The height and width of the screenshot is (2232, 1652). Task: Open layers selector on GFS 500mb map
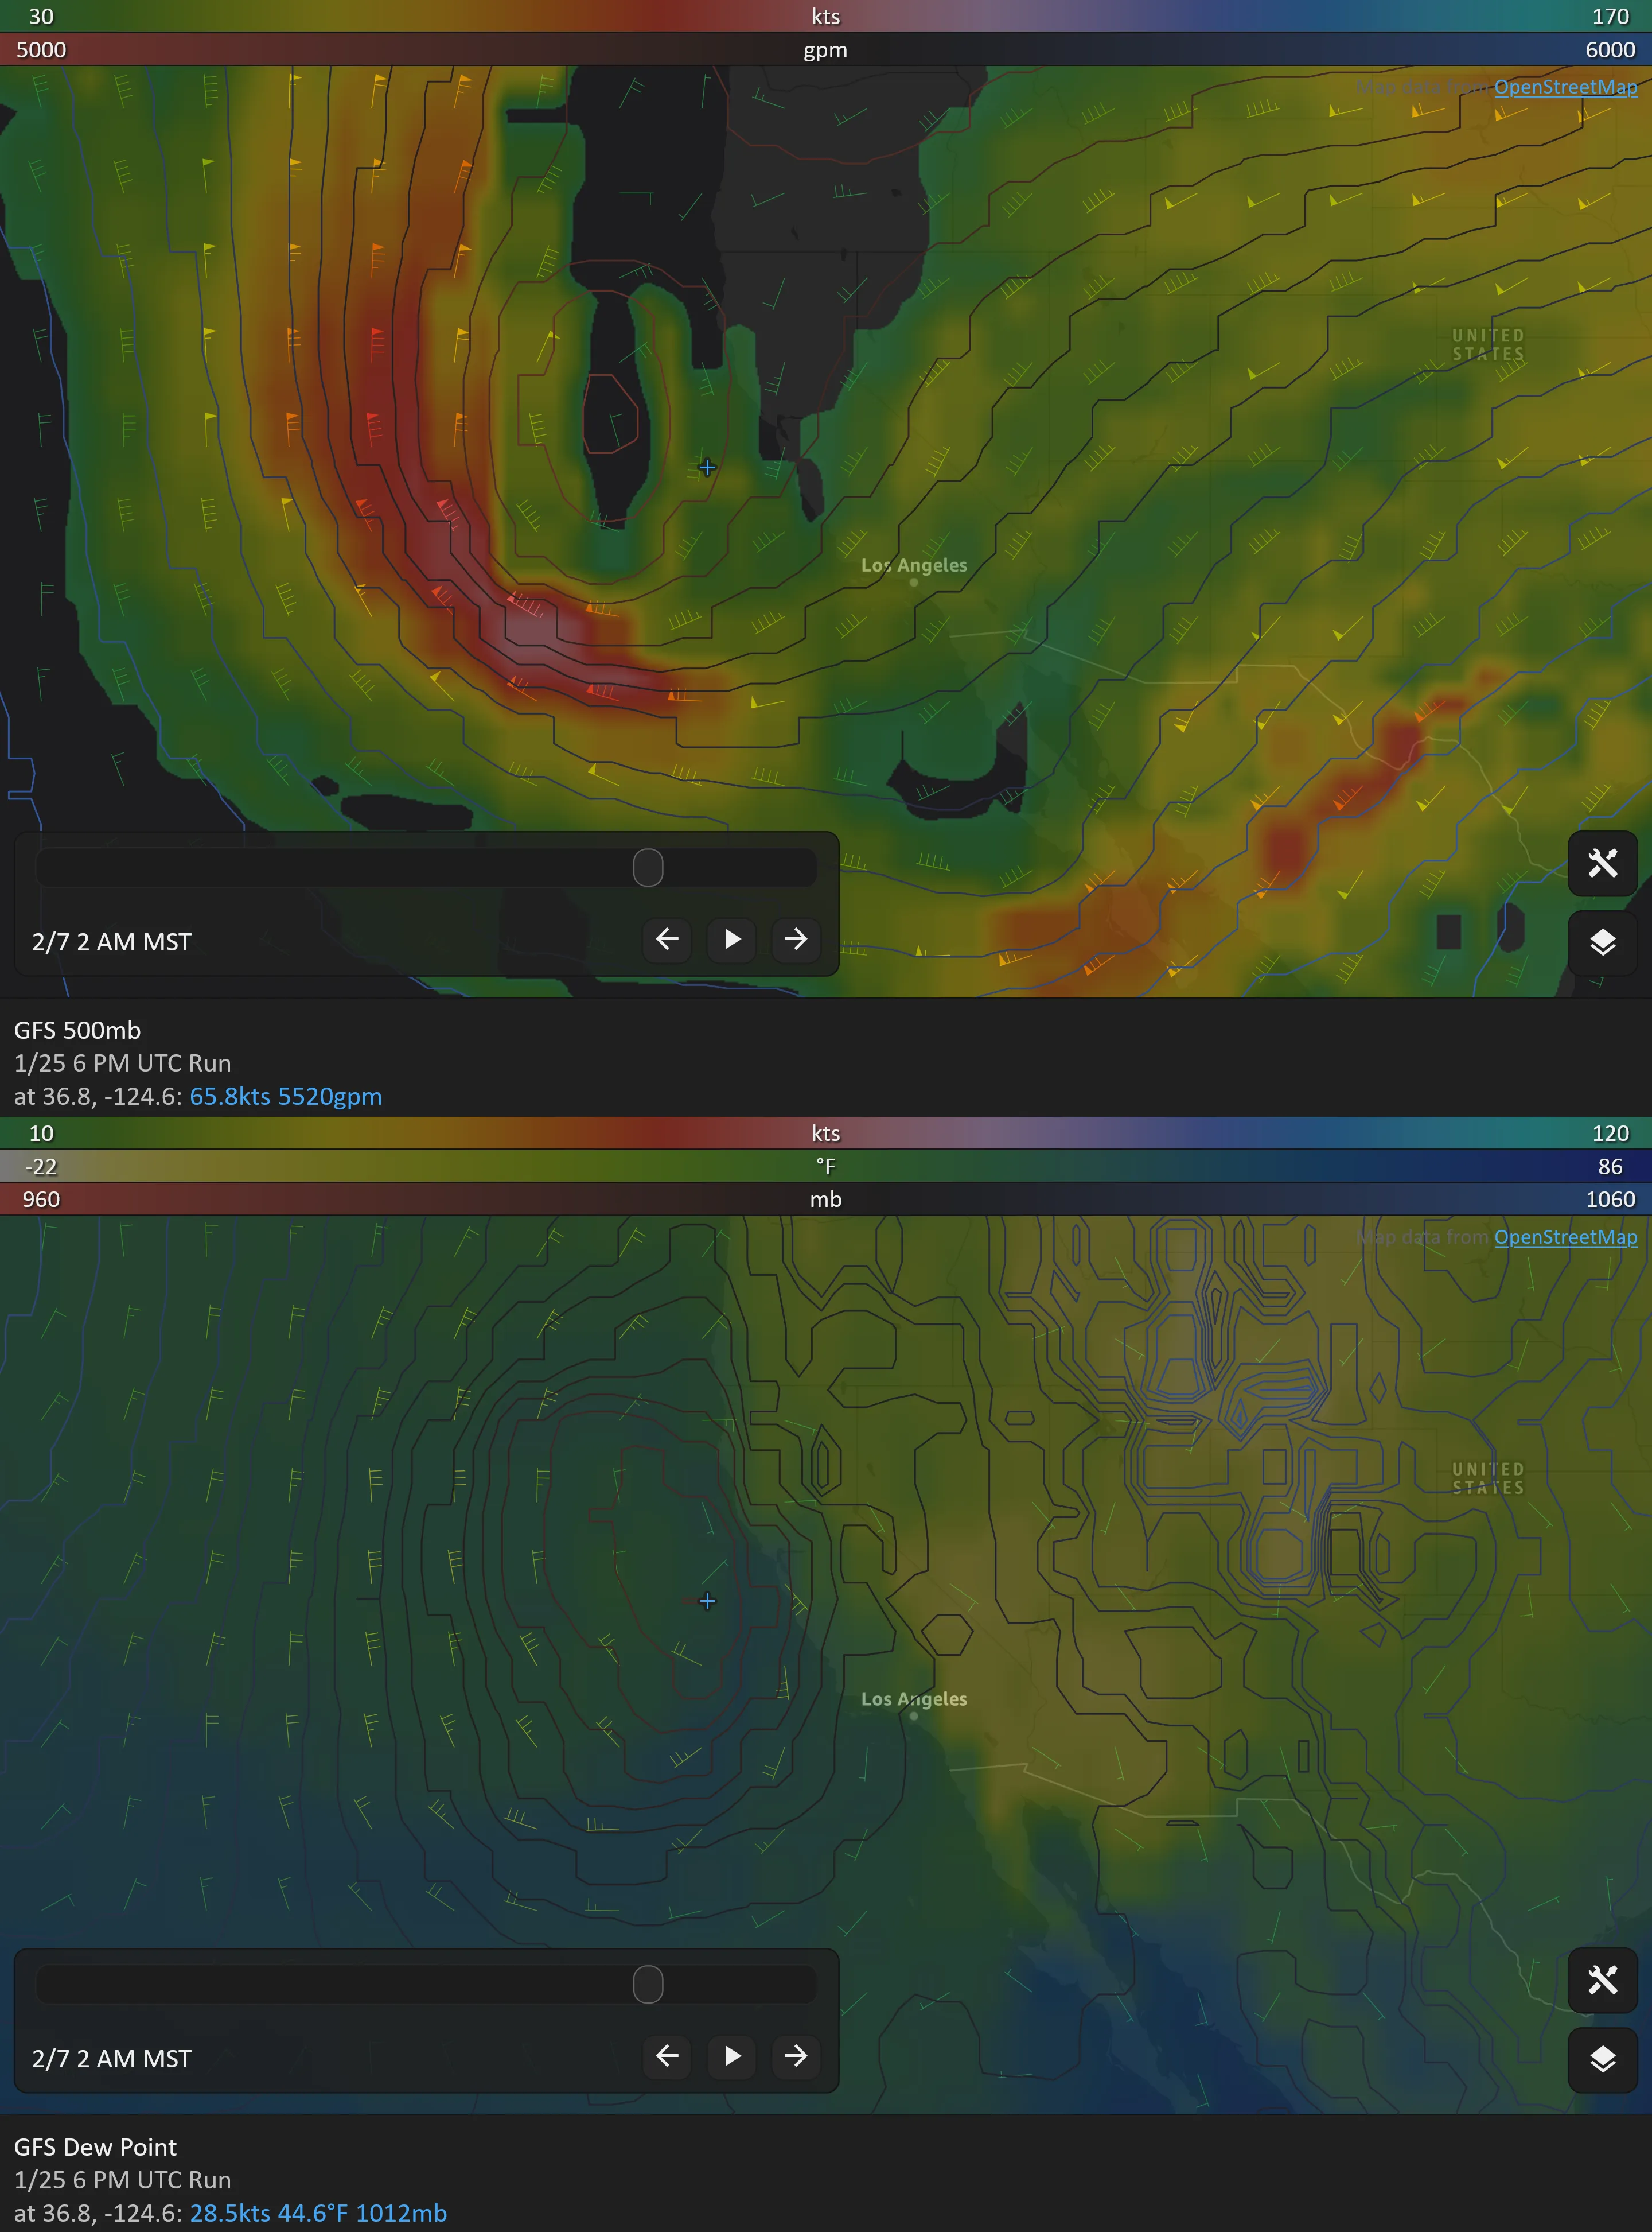(x=1602, y=942)
